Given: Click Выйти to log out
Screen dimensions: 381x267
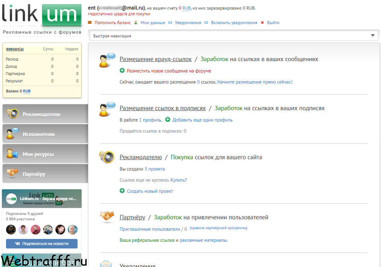Looking at the screenshot, I should pos(273,23).
